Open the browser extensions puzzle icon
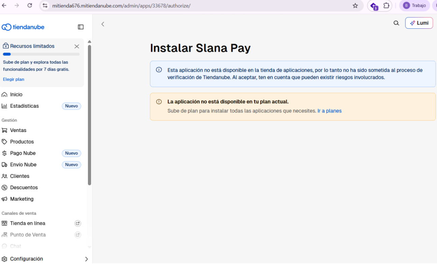The image size is (437, 264). point(386,5)
